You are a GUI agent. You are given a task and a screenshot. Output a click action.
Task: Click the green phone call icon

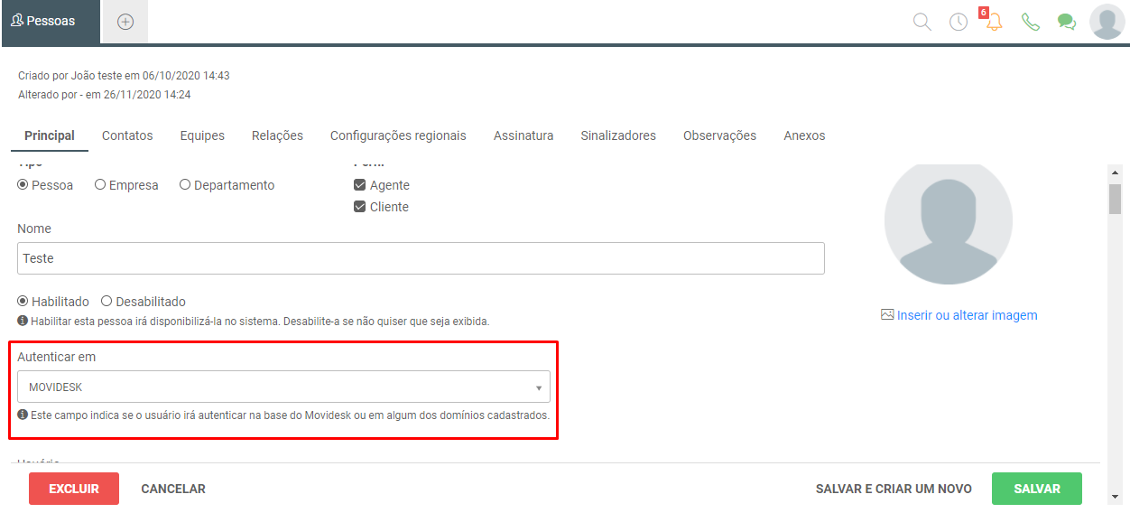click(x=1031, y=22)
